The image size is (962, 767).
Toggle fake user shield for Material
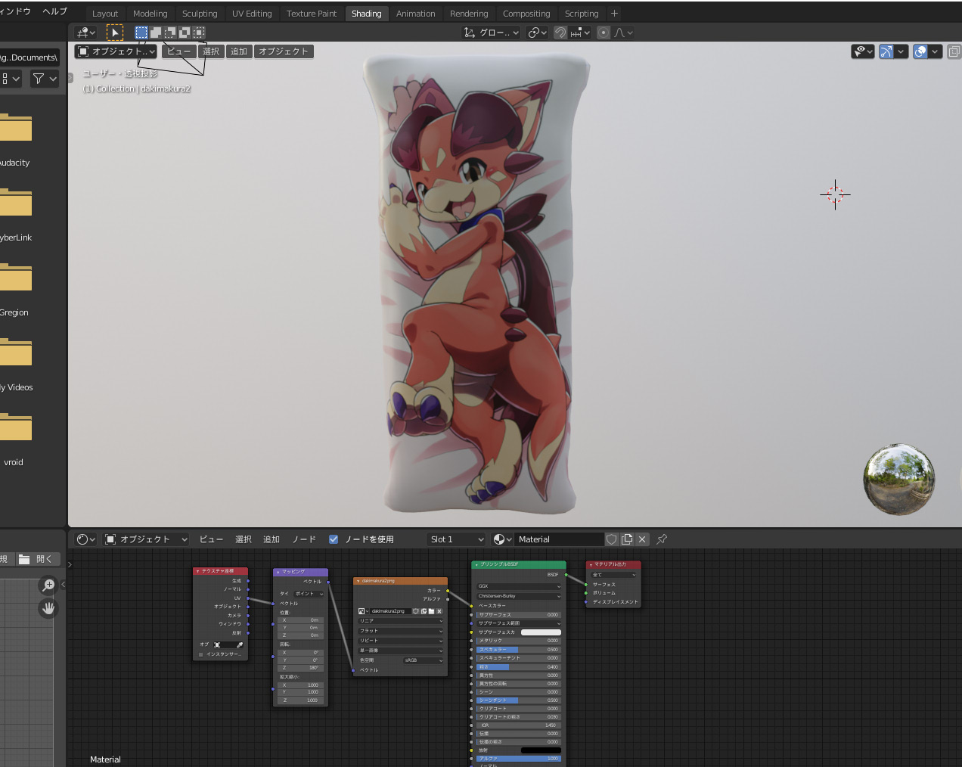[x=612, y=539]
